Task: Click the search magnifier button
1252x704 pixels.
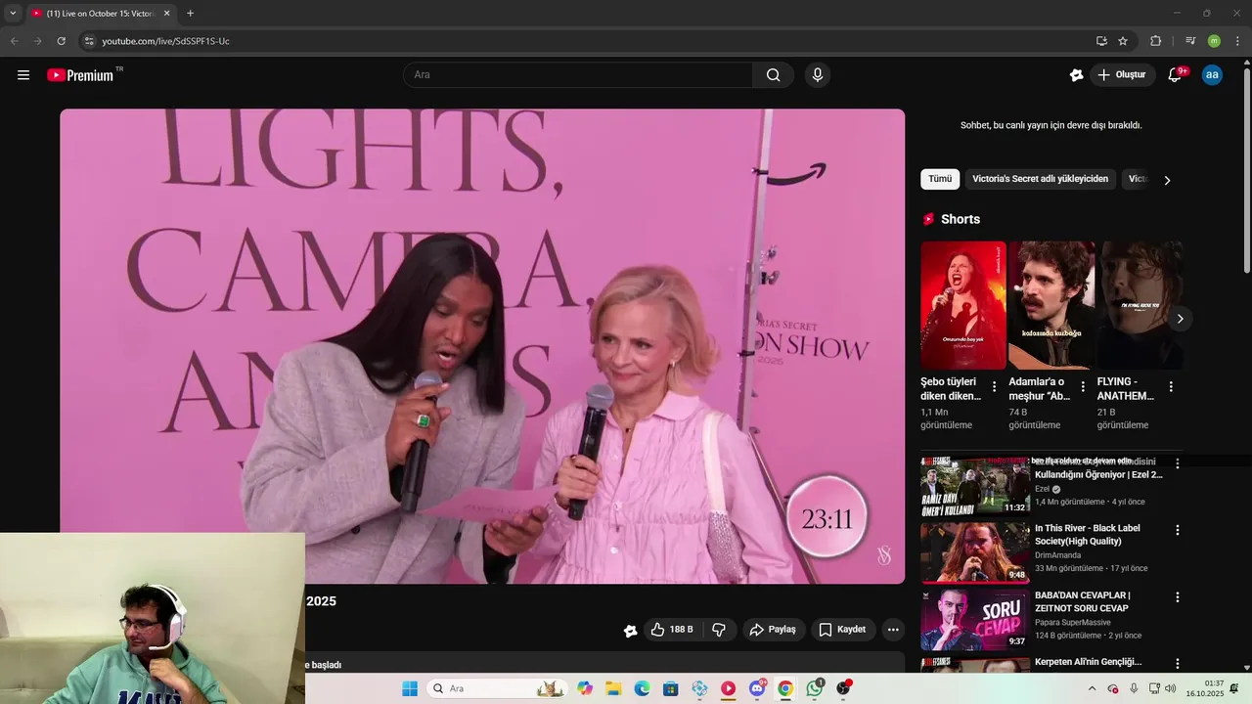Action: coord(773,75)
